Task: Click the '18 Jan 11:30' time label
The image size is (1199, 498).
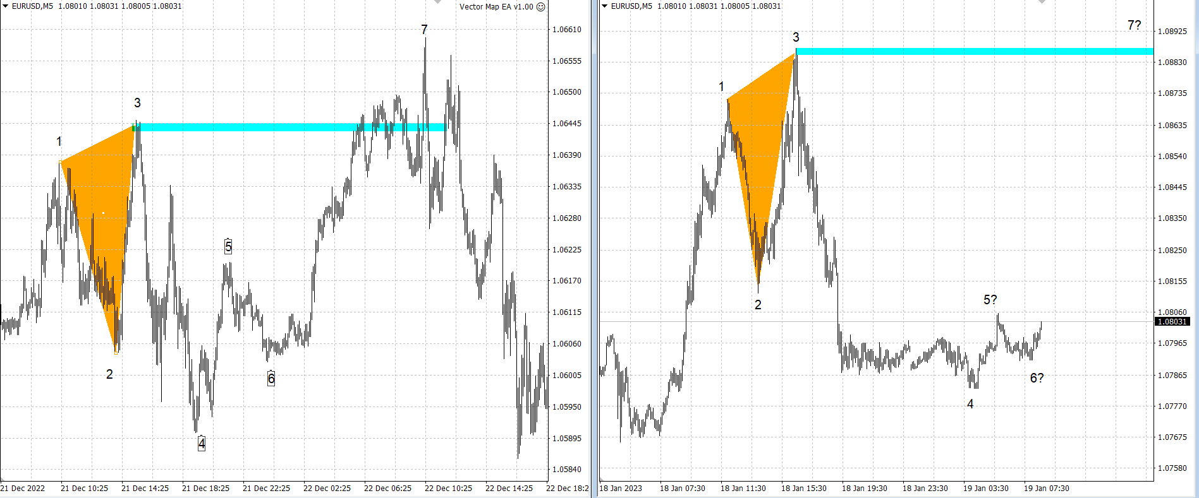Action: click(x=743, y=489)
